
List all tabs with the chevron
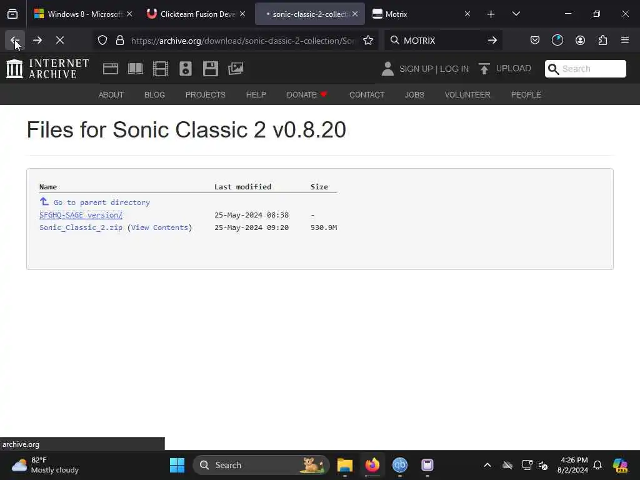coord(516,14)
